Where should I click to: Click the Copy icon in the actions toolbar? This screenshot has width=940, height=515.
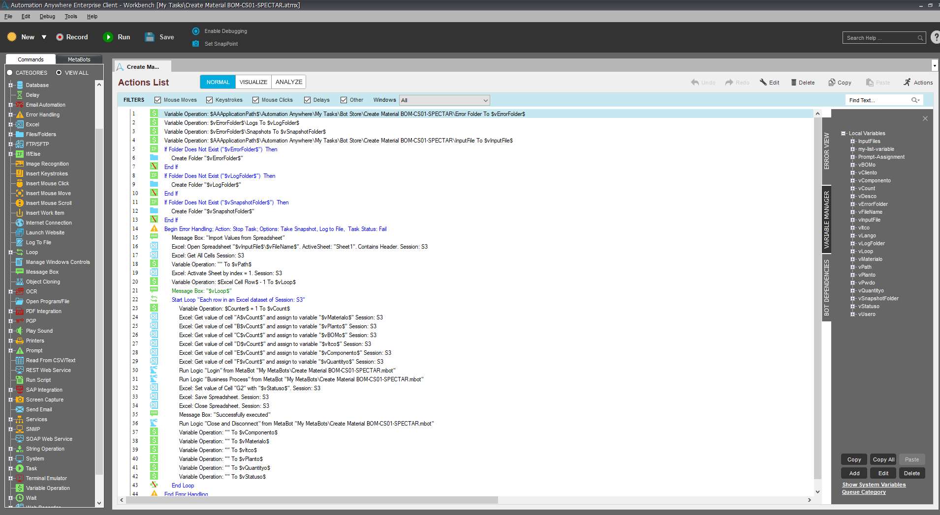coord(832,83)
